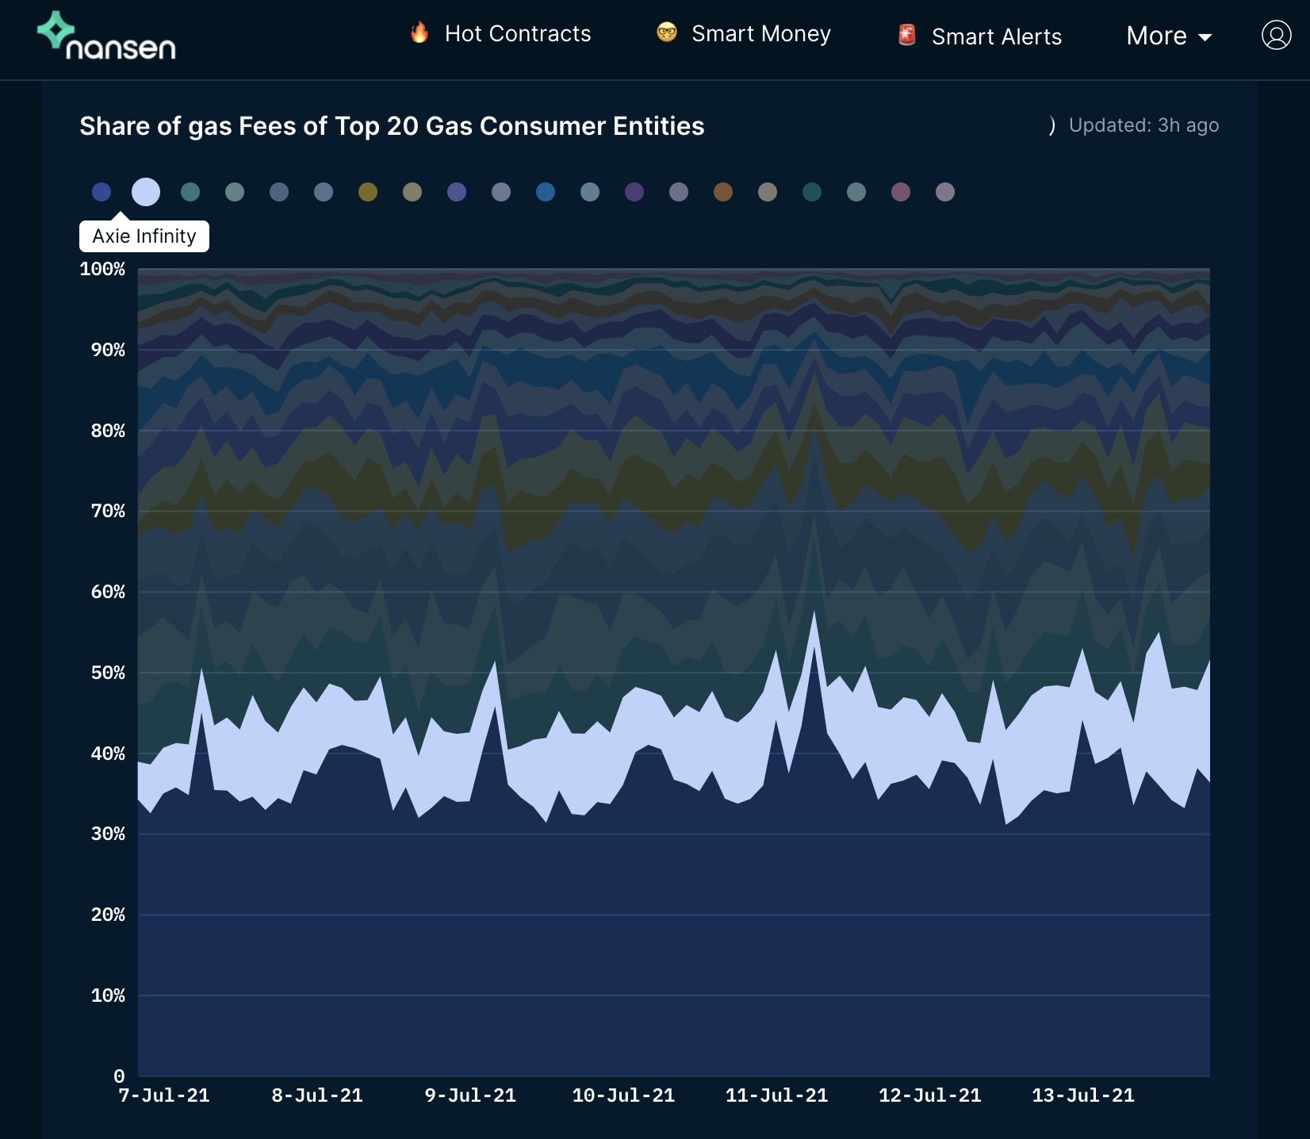Click the 9-Jul-21 x-axis label
This screenshot has height=1139, width=1310.
[470, 1095]
